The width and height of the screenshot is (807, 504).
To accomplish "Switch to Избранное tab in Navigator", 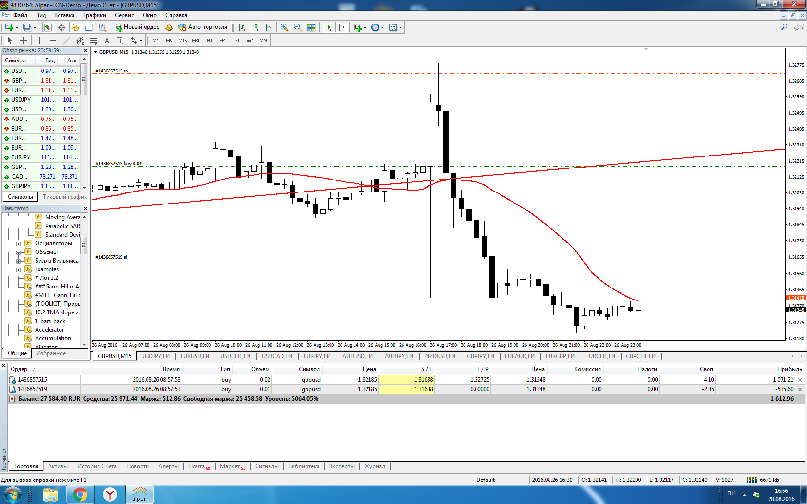I will pyautogui.click(x=51, y=353).
